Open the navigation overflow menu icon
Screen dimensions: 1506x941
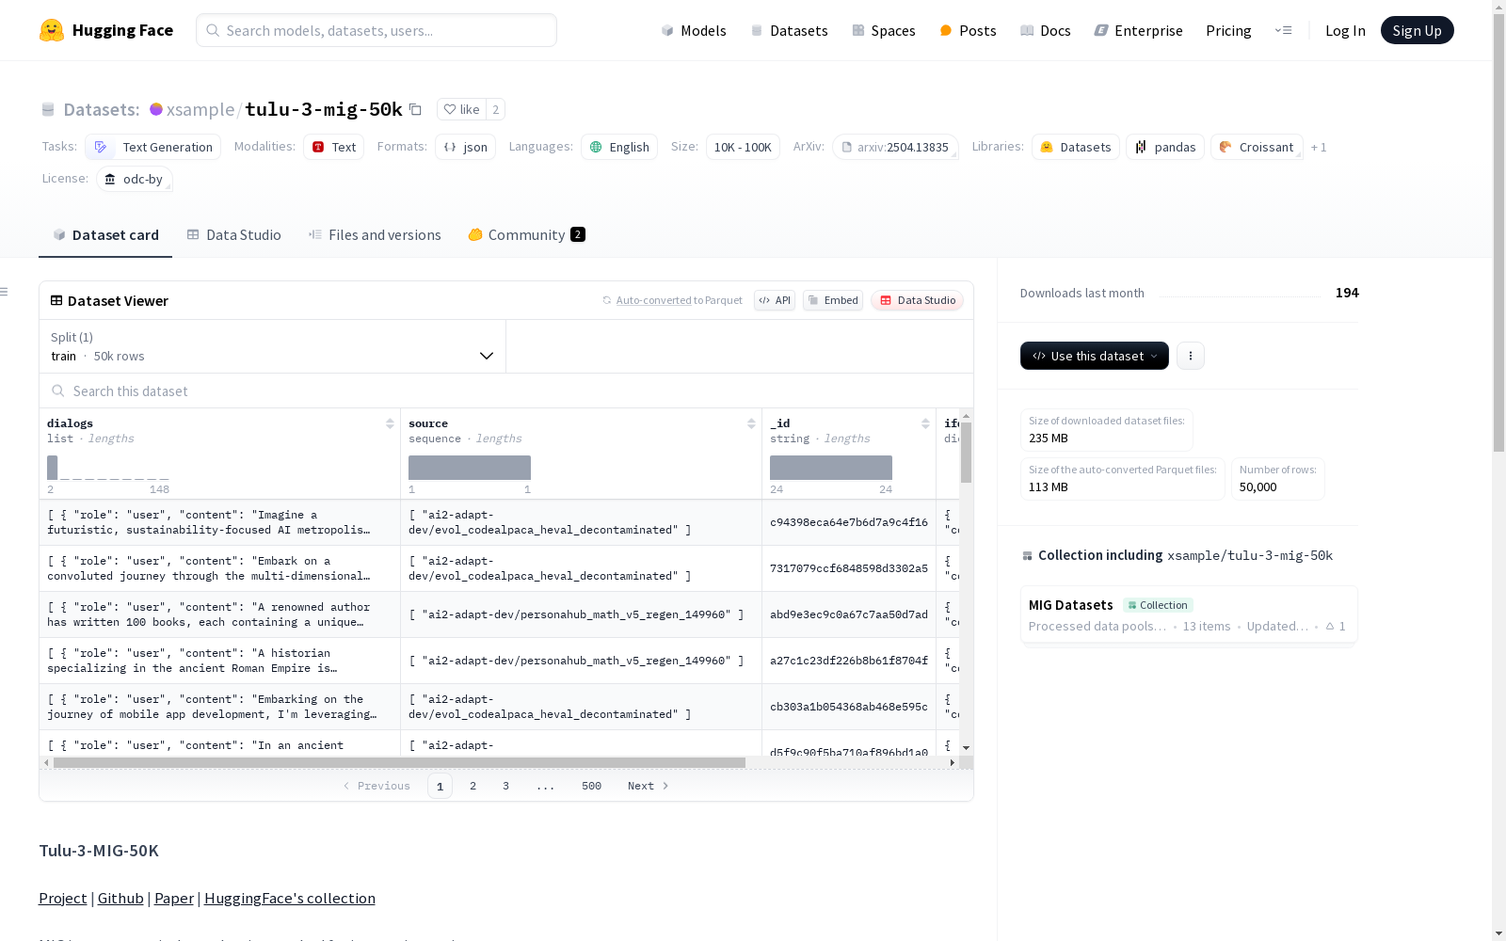[1283, 30]
